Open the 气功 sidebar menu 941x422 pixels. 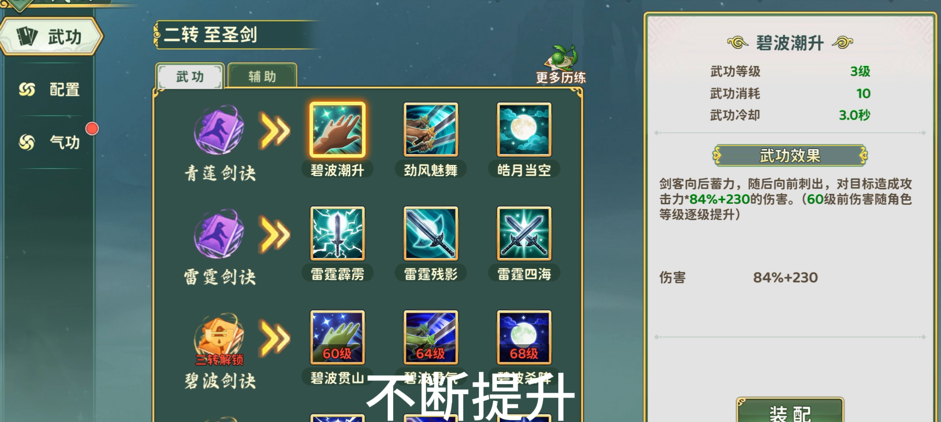(x=49, y=142)
